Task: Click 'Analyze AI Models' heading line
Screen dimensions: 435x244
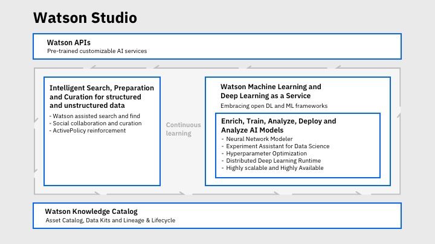Action: coord(252,130)
